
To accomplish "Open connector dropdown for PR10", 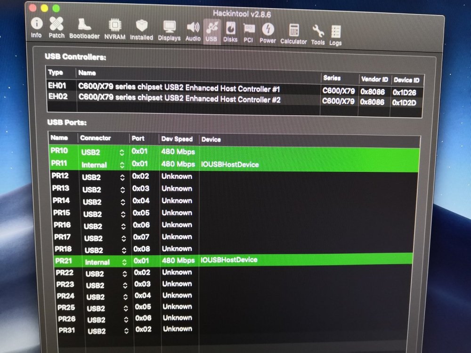I will (122, 152).
